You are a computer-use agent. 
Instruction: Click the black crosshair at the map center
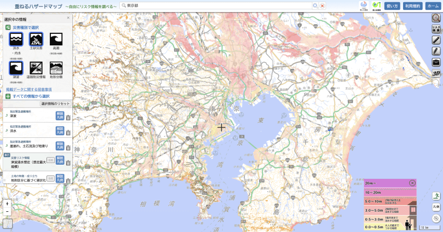(221, 127)
